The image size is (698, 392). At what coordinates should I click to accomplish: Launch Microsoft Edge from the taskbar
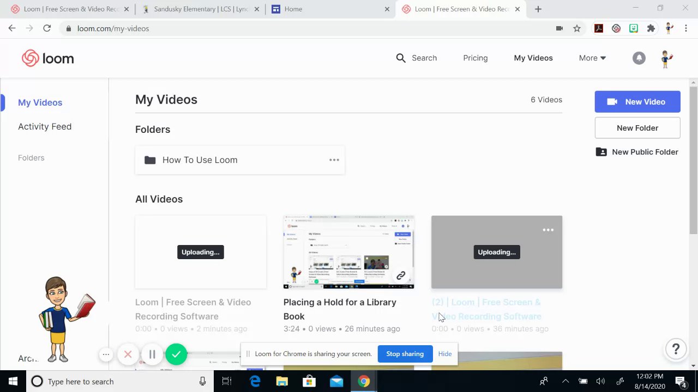click(255, 381)
